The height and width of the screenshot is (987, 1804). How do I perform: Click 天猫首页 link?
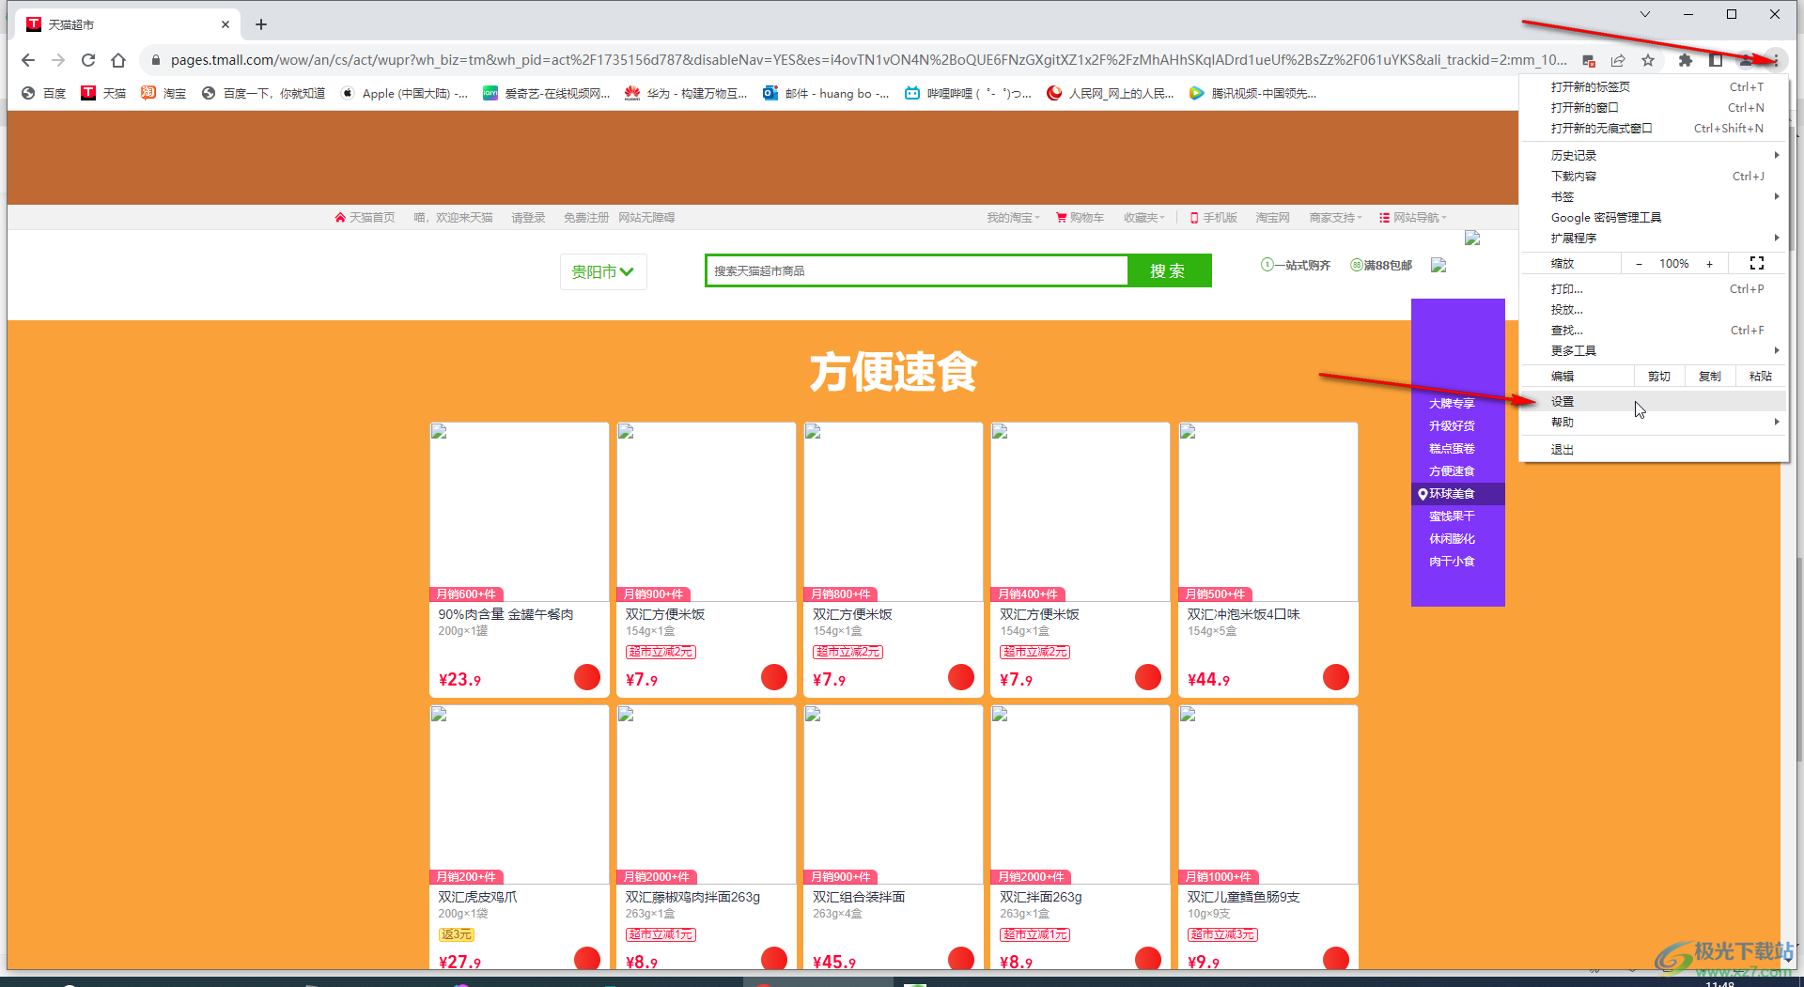[x=365, y=218]
